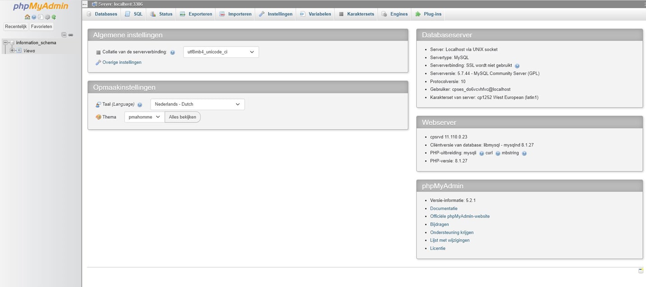Open the Exporteren tab

click(196, 14)
